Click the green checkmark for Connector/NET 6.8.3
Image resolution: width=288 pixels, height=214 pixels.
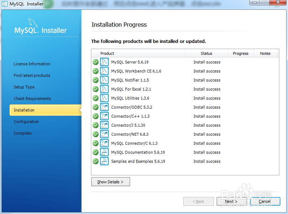pyautogui.click(x=96, y=134)
